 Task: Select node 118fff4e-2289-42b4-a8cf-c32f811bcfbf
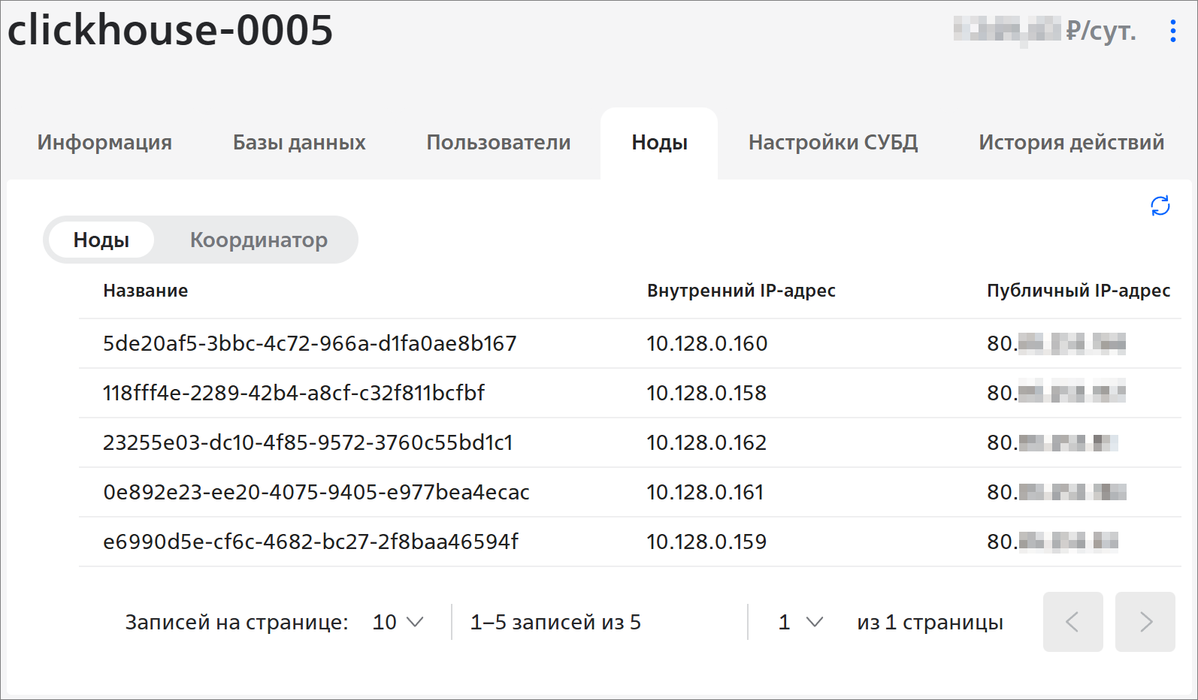tap(294, 393)
